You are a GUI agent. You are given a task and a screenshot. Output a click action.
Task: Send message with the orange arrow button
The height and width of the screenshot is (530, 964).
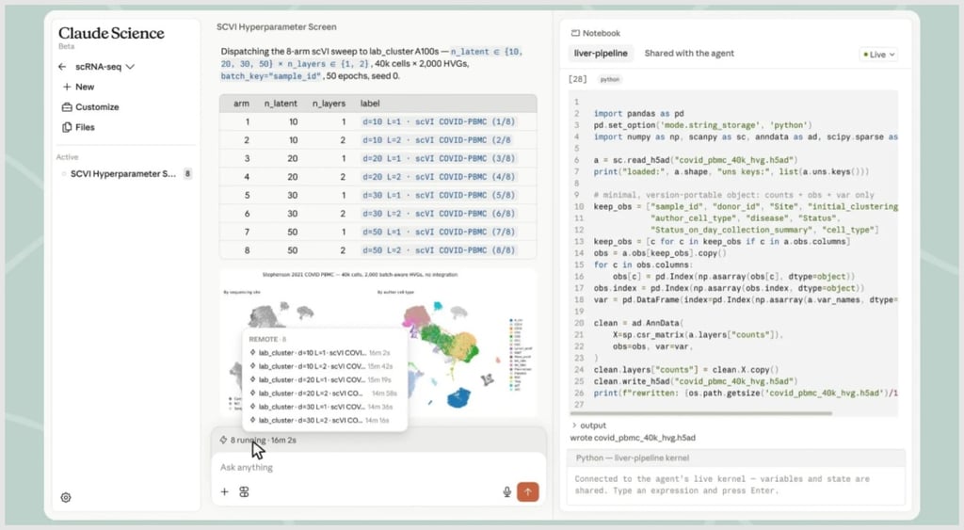point(527,492)
